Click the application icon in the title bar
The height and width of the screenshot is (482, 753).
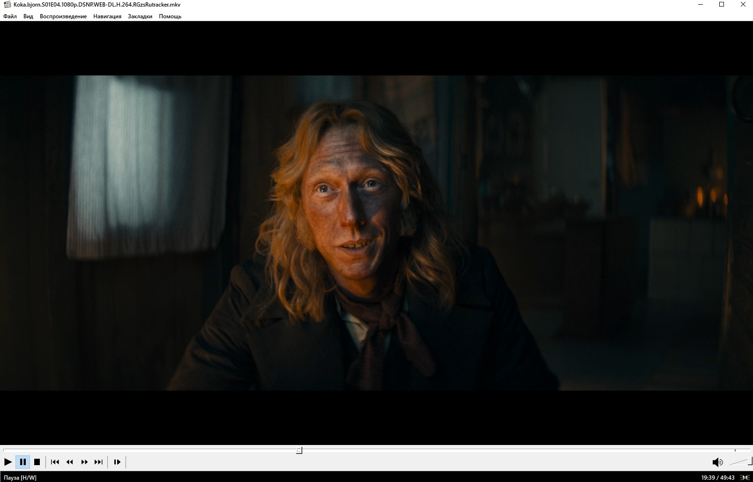7,5
